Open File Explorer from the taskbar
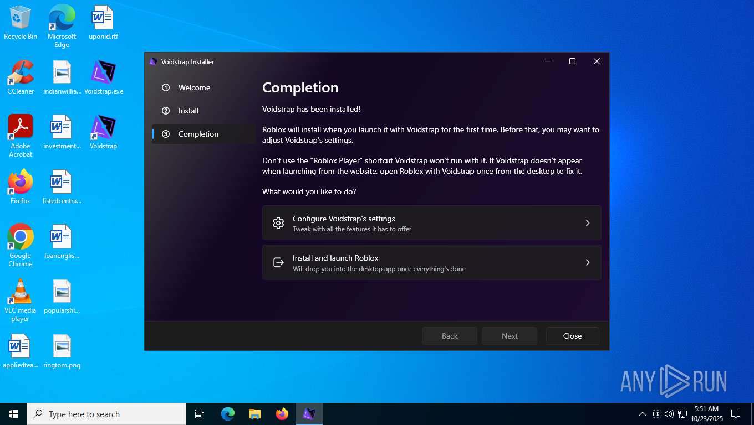754x425 pixels. click(x=254, y=414)
